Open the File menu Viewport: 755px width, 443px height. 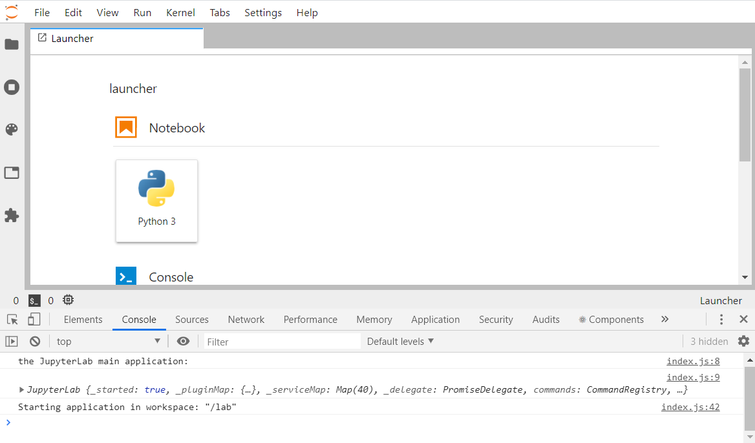pyautogui.click(x=42, y=12)
